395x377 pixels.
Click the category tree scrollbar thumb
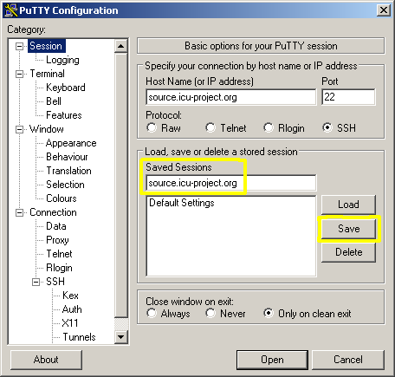tap(121, 185)
